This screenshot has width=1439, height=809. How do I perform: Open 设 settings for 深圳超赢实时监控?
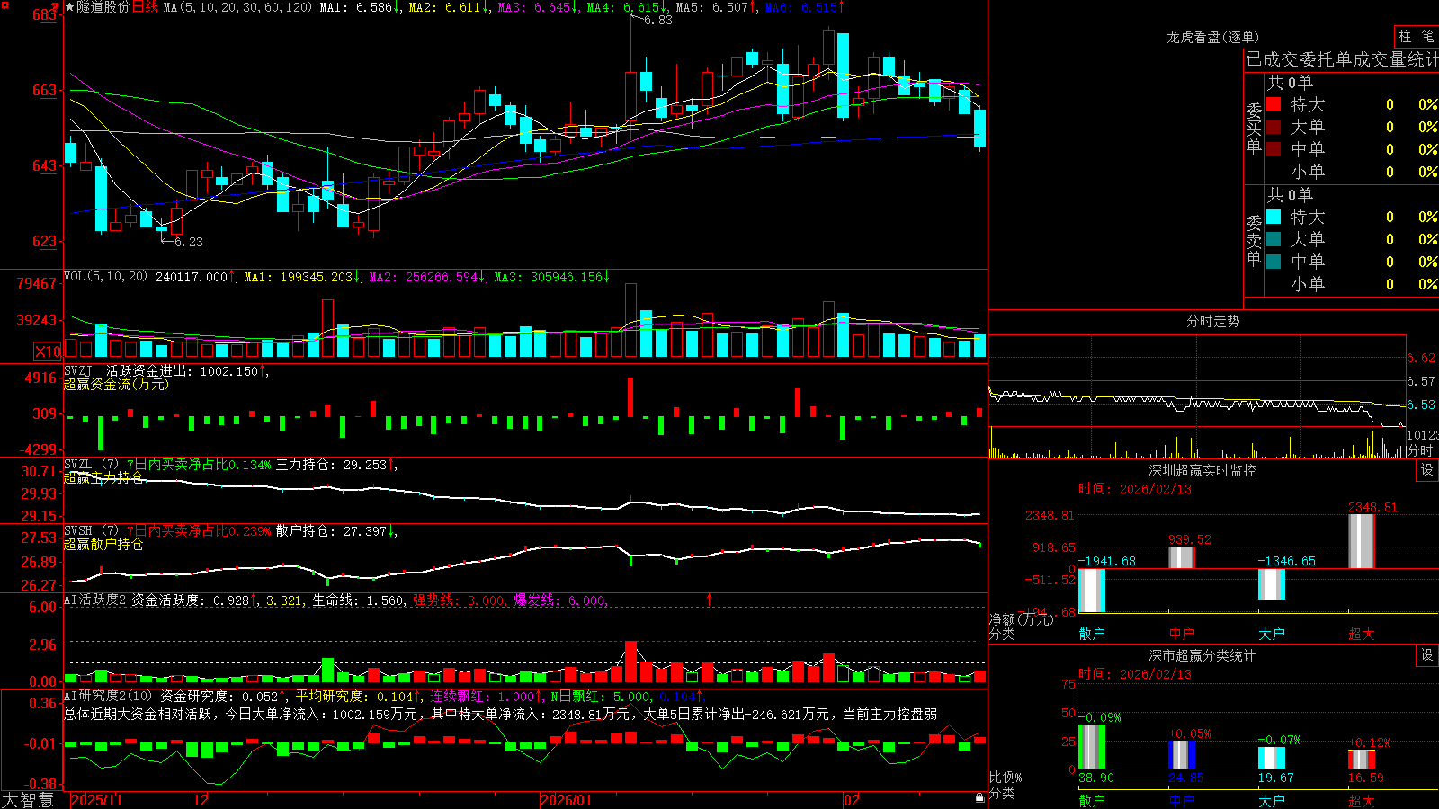[1427, 470]
